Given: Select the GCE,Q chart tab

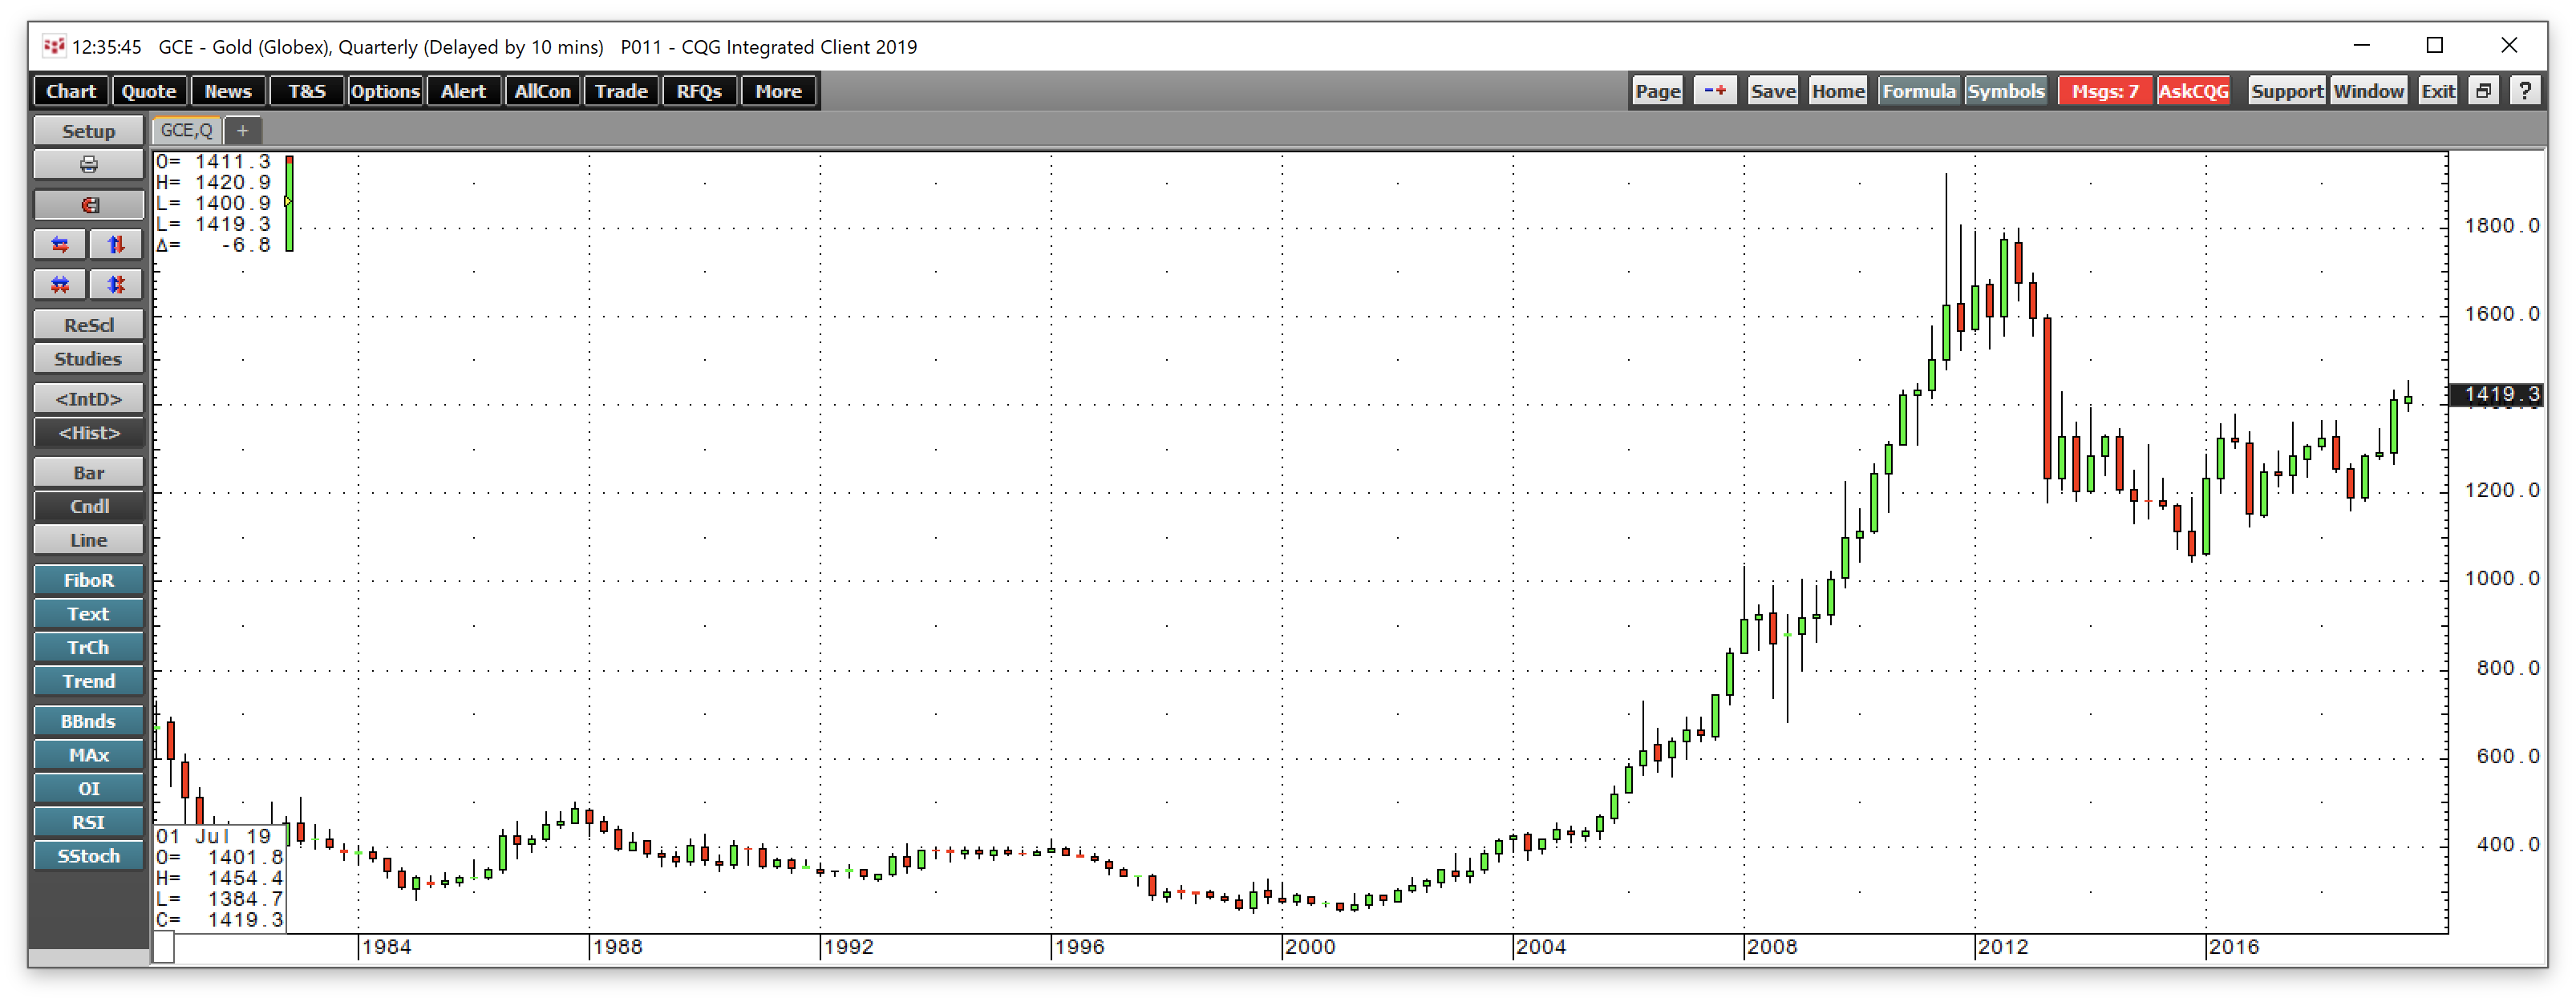Looking at the screenshot, I should [x=186, y=131].
